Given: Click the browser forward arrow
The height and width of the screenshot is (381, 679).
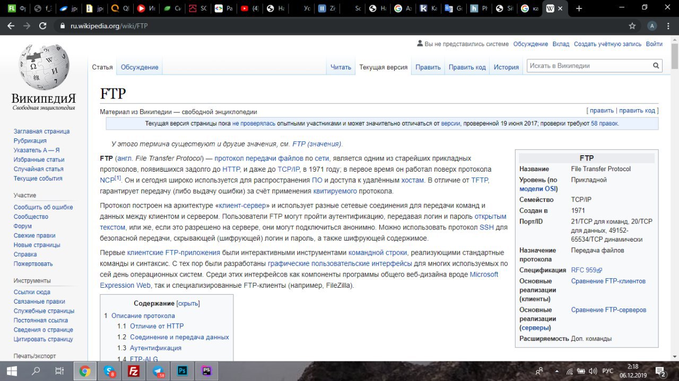Looking at the screenshot, I should (27, 25).
